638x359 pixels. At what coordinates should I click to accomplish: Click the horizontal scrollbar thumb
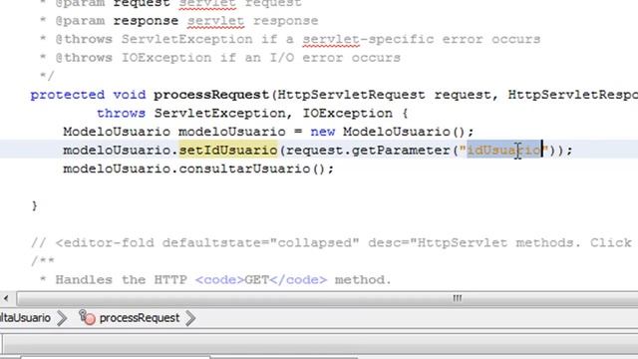point(327,298)
